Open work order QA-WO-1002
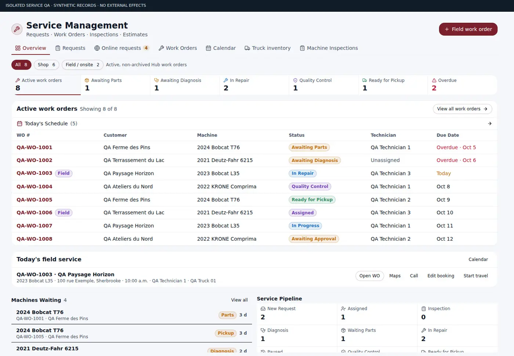Screen dimensions: 514x356 click(x=35, y=160)
